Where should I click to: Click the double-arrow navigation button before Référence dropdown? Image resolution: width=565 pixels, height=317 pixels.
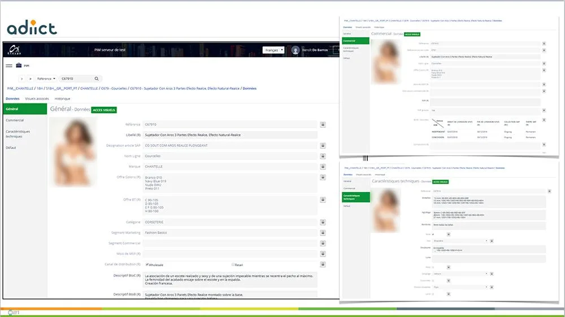coord(31,79)
